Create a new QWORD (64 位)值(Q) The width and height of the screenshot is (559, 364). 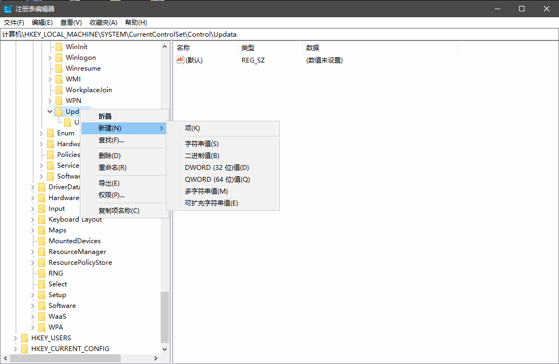[x=223, y=180]
